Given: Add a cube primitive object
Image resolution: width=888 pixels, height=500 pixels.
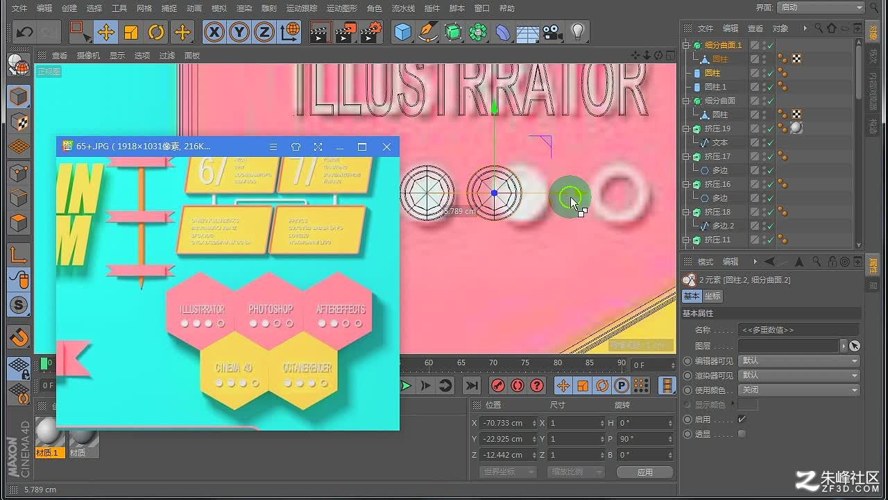Looking at the screenshot, I should pos(402,32).
